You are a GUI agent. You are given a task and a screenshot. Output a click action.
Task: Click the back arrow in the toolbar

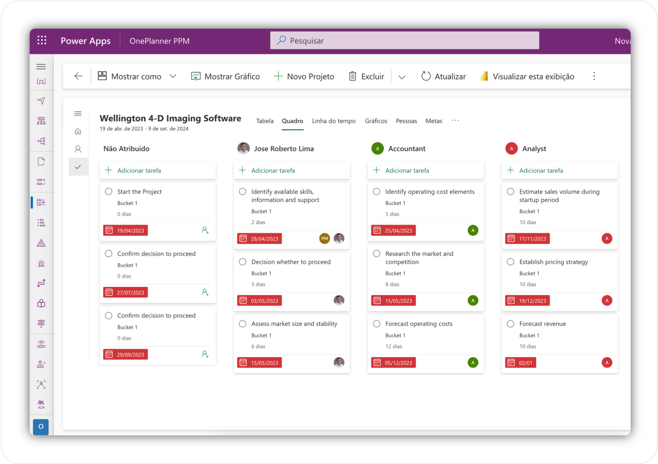pyautogui.click(x=78, y=76)
